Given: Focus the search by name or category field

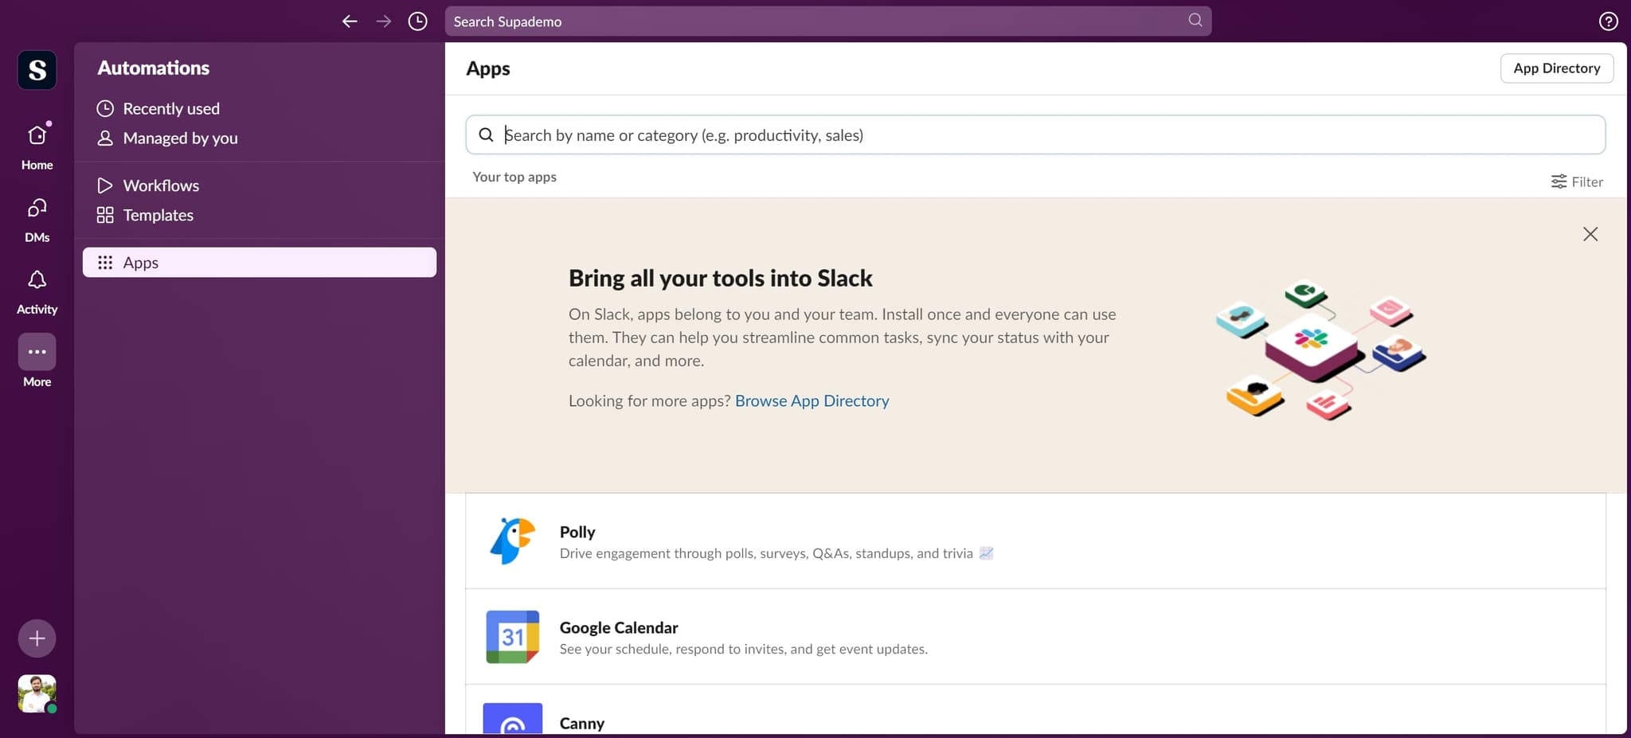Looking at the screenshot, I should click(1035, 135).
